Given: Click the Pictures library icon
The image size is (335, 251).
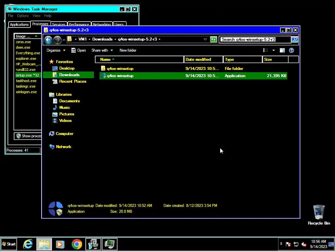Looking at the screenshot, I should (x=55, y=114).
